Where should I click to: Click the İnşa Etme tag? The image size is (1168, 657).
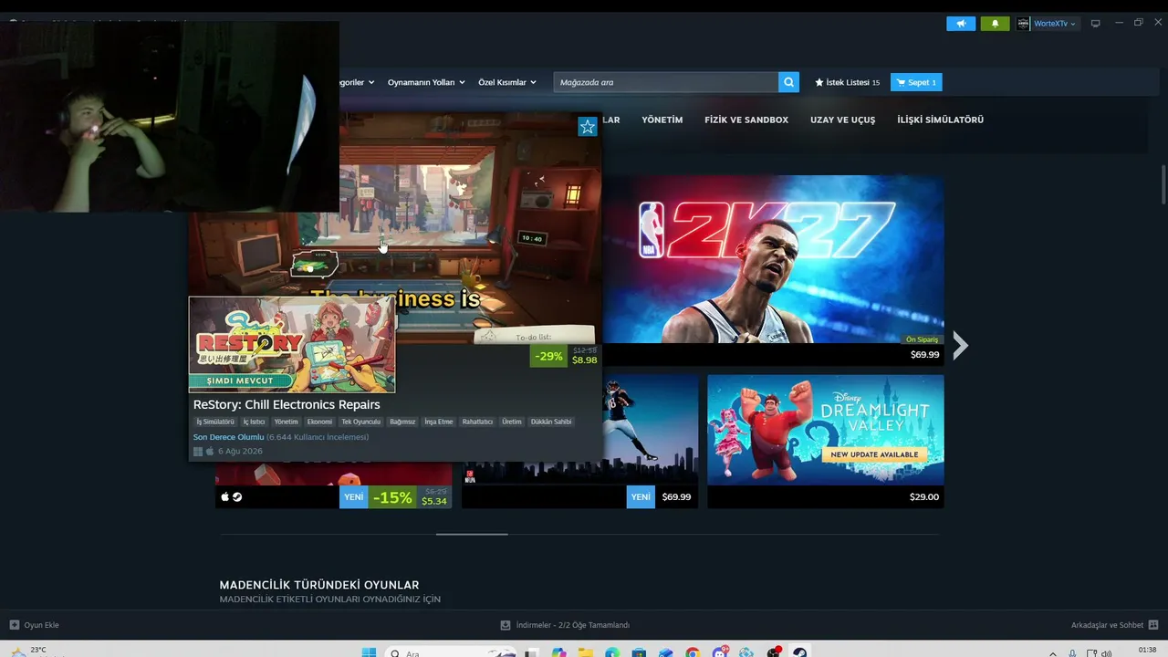point(439,422)
